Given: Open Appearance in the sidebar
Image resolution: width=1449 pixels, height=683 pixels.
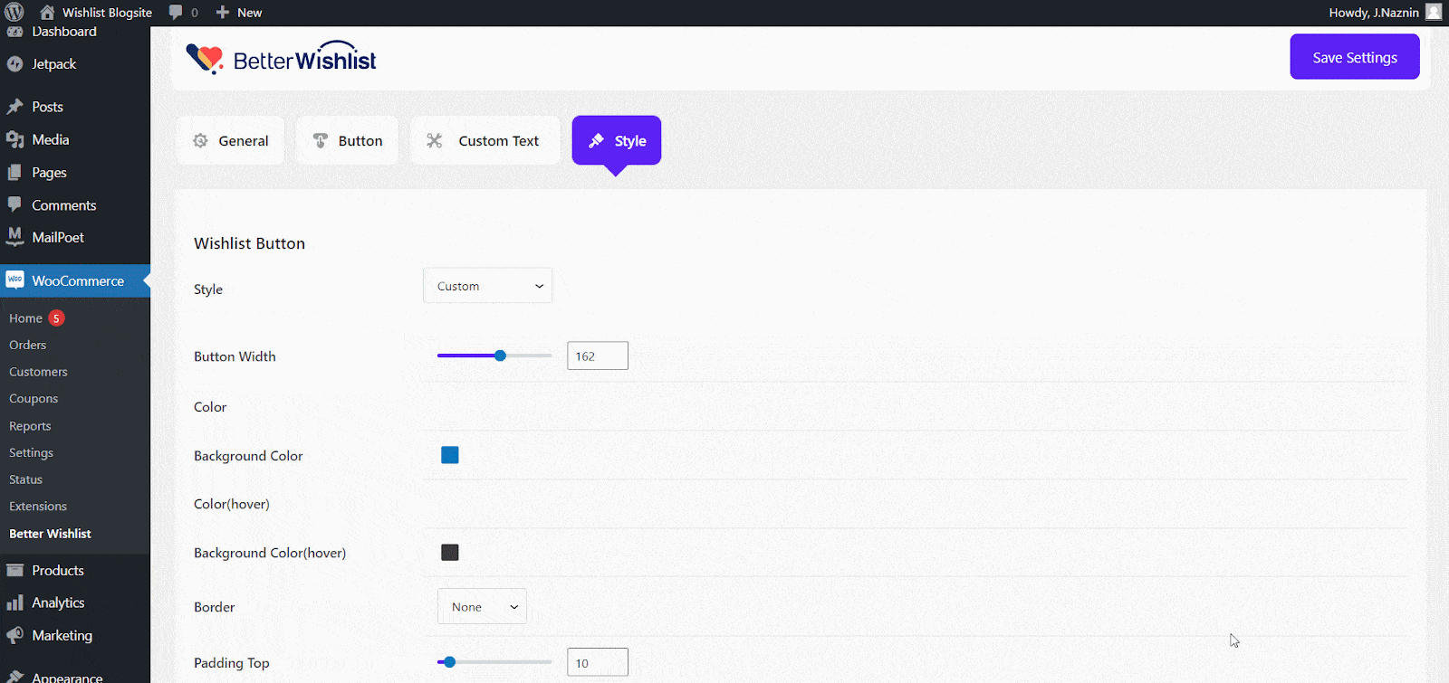Looking at the screenshot, I should 67,677.
